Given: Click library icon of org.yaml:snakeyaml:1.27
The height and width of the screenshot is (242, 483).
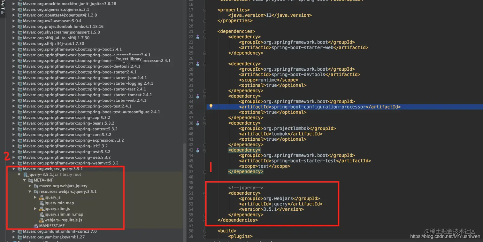Looking at the screenshot, I should 20,237.
